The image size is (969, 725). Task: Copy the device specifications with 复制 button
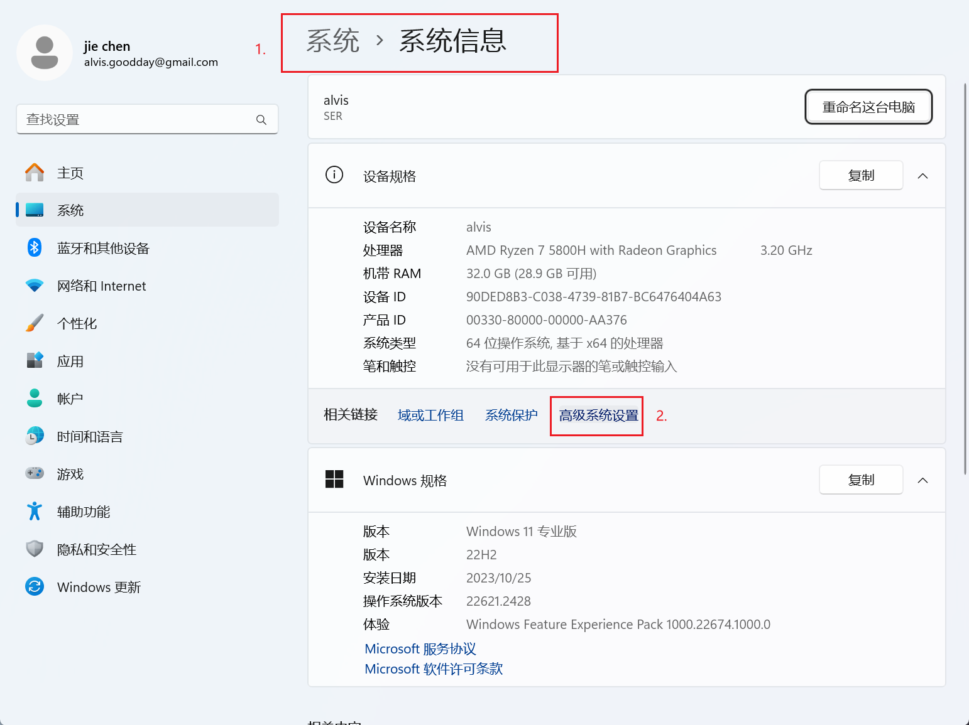coord(860,176)
